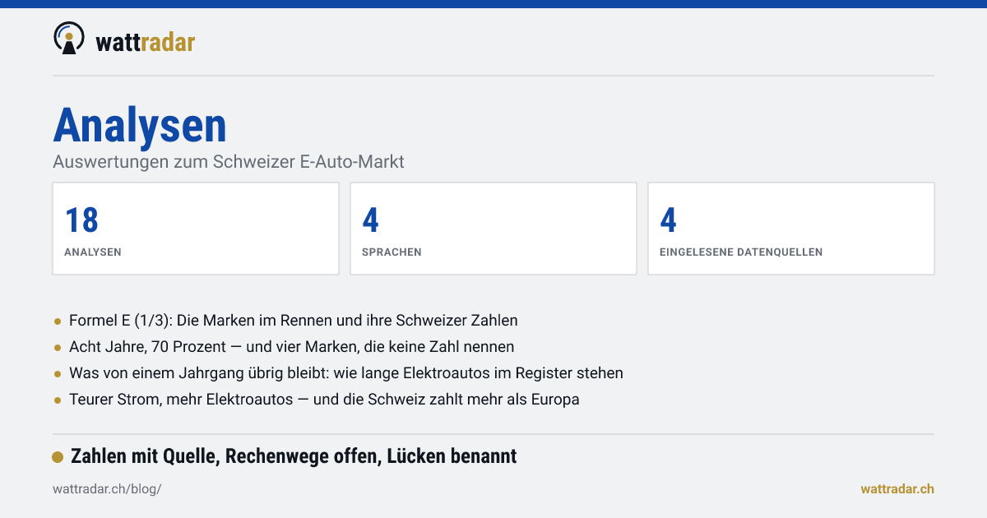
Task: Click the wattradar.ch/blog/ URL text
Action: (x=107, y=489)
